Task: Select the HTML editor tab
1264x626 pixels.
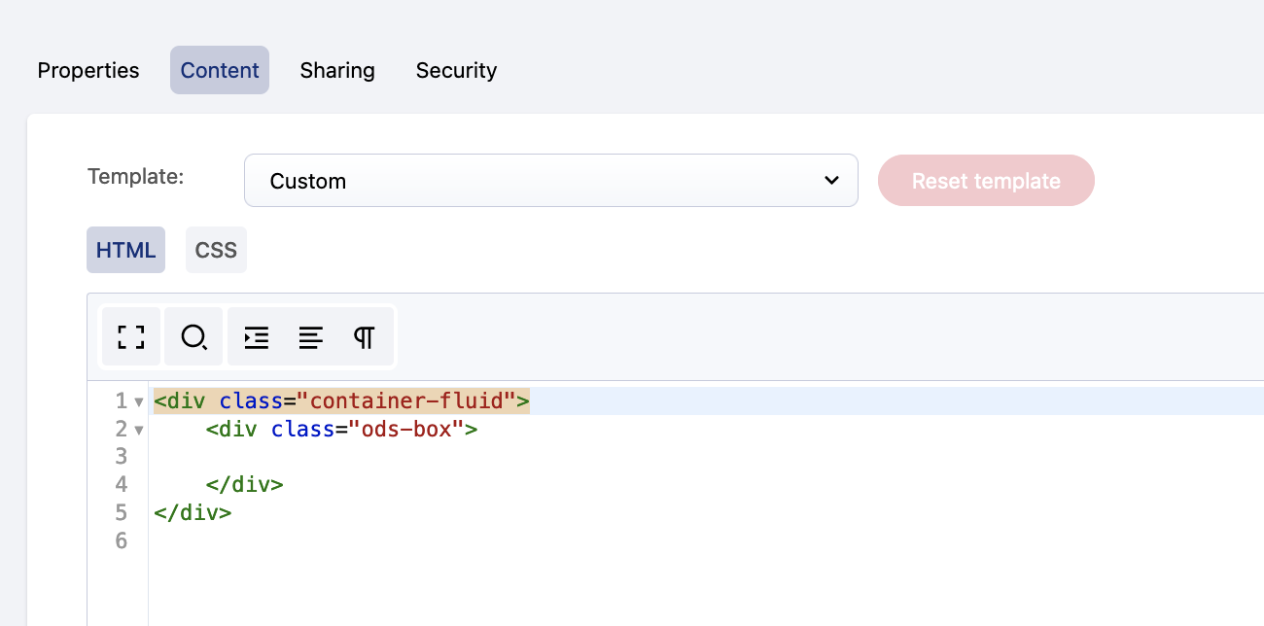Action: coord(125,251)
